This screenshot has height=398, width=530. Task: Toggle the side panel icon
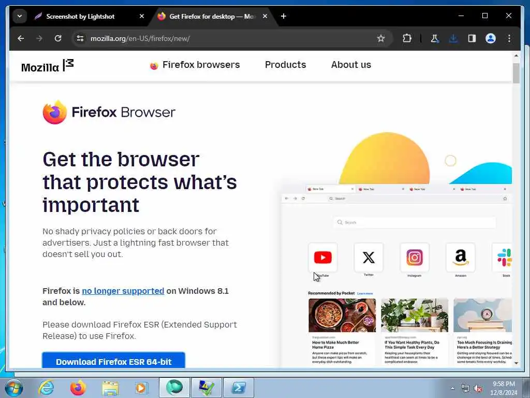(472, 38)
